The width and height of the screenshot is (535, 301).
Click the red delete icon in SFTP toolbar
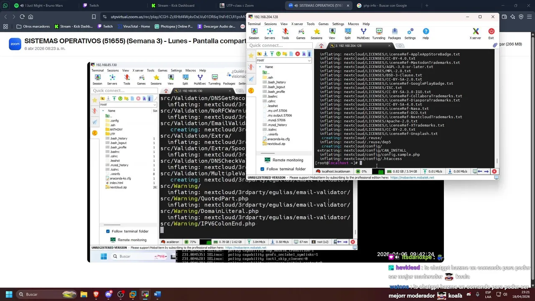298,54
